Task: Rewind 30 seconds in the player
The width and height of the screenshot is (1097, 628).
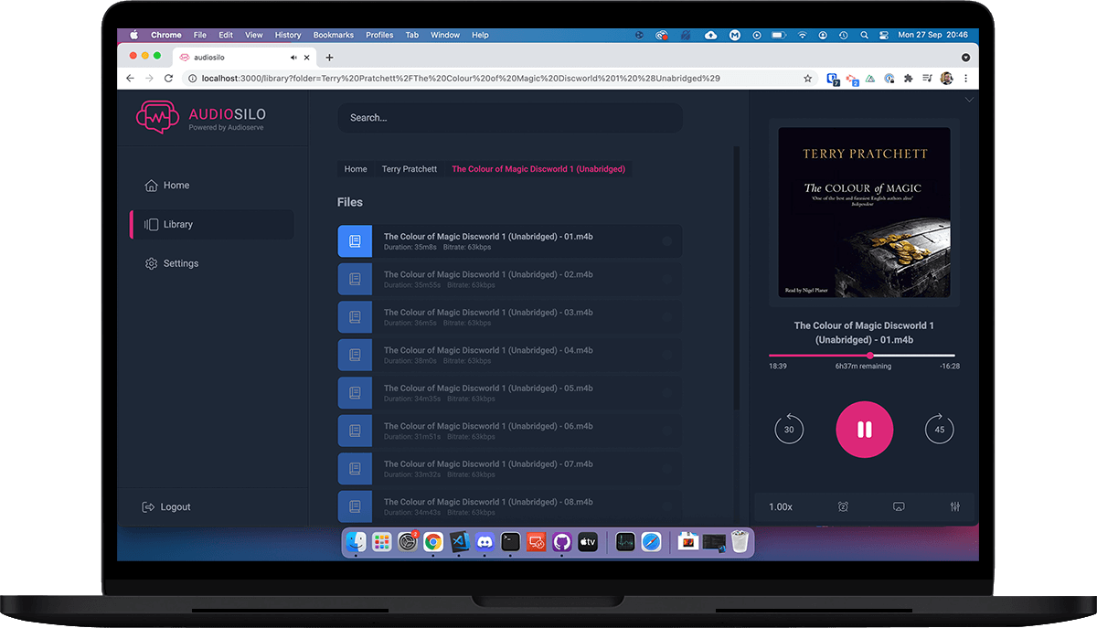Action: pos(789,430)
